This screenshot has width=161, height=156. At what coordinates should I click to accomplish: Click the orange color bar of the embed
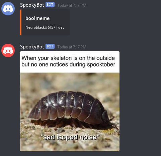point(21,22)
